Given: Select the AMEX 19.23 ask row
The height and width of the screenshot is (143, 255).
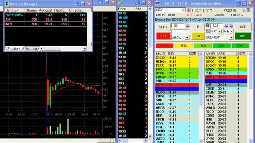Looking at the screenshot, I should pos(226,70).
